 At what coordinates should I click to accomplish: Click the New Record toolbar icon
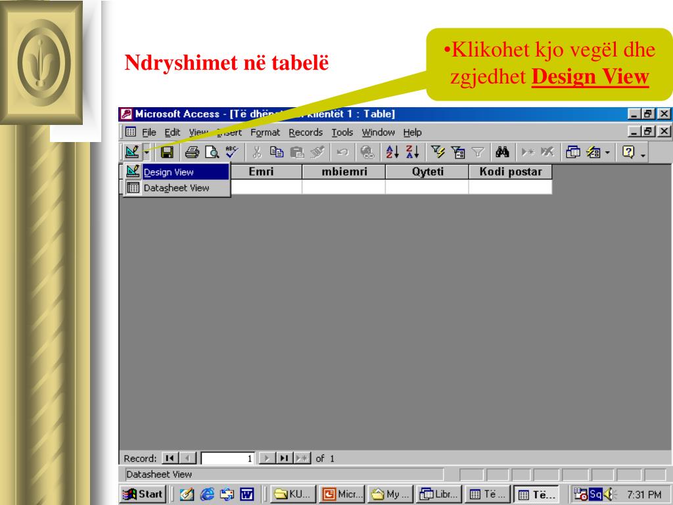pos(528,152)
